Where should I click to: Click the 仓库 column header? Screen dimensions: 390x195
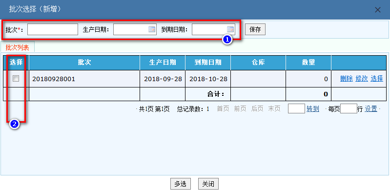[x=258, y=63]
